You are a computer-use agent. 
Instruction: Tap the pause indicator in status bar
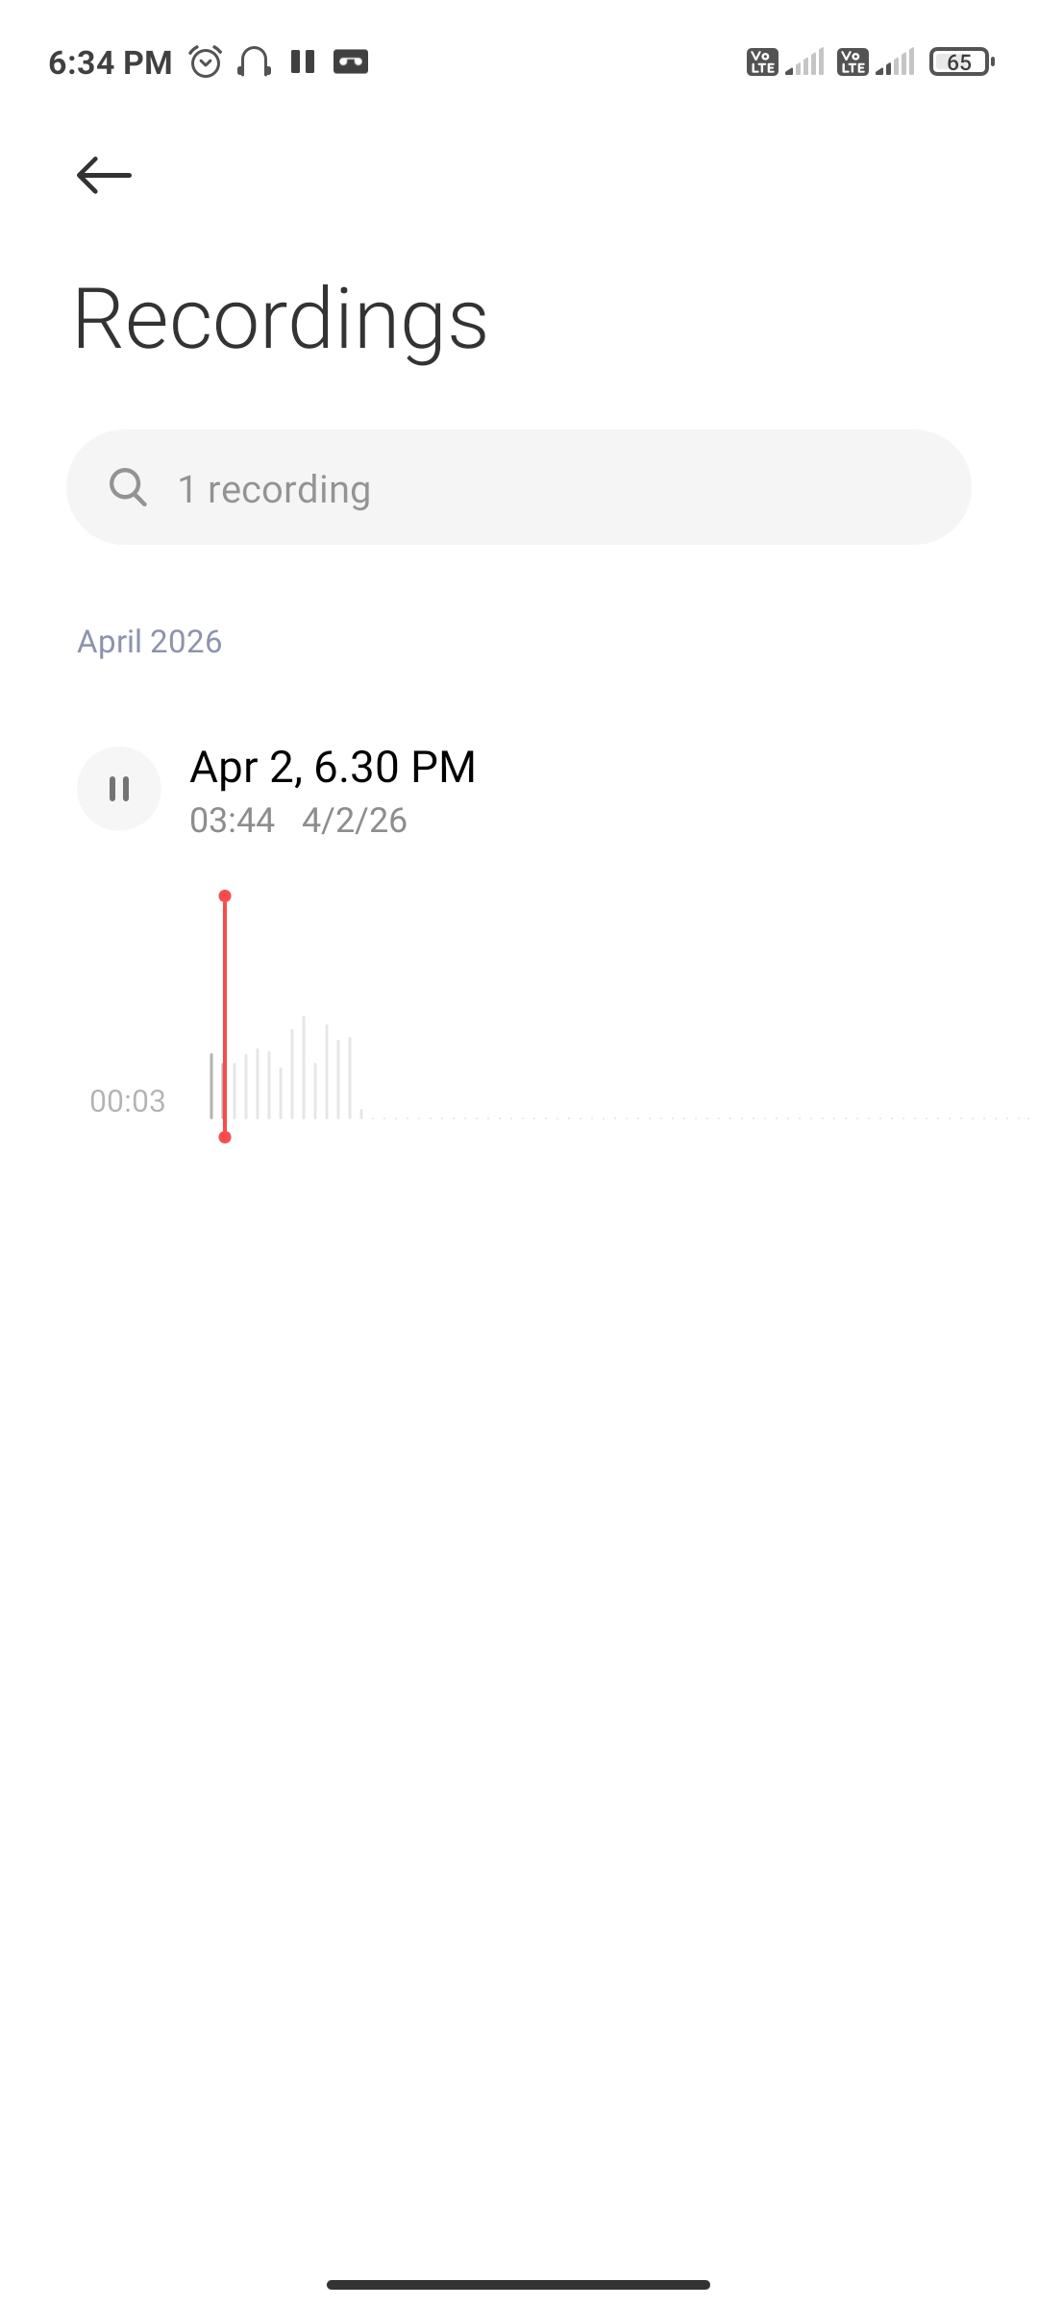click(x=303, y=62)
